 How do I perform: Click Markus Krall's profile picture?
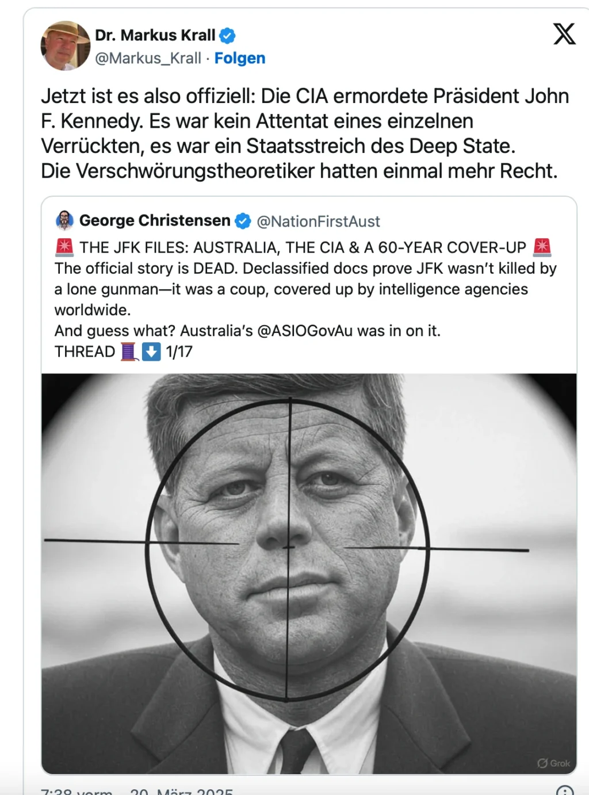pyautogui.click(x=65, y=45)
